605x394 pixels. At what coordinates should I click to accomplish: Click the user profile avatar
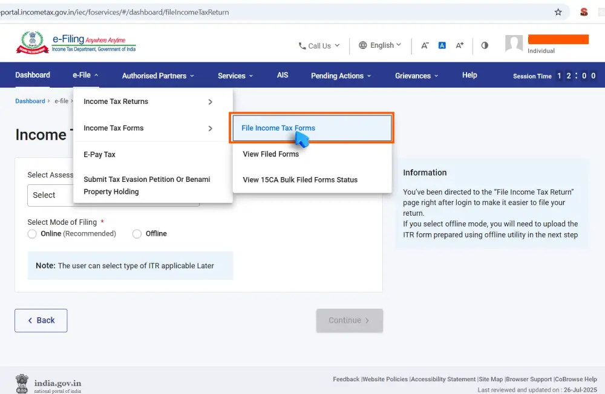click(x=514, y=44)
